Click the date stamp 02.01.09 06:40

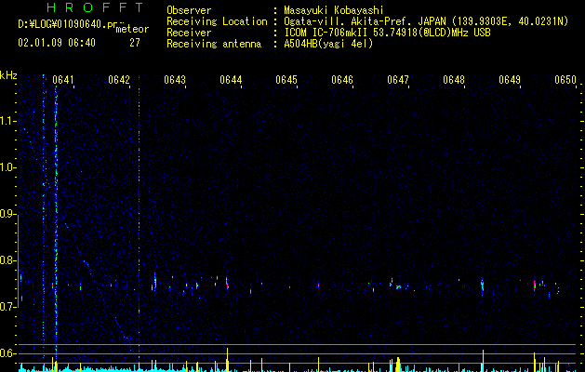[57, 43]
